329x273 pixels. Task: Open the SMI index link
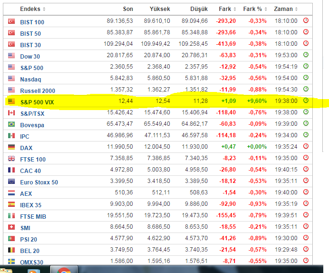coord(25,228)
